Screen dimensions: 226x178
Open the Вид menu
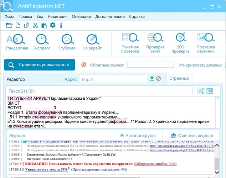(40, 16)
